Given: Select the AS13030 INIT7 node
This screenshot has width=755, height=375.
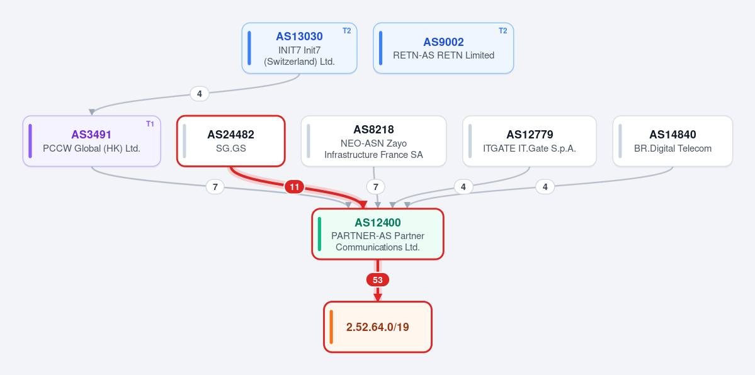Looking at the screenshot, I should click(x=299, y=48).
